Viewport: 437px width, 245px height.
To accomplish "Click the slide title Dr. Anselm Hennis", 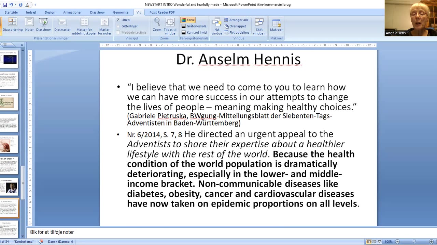I will (238, 59).
